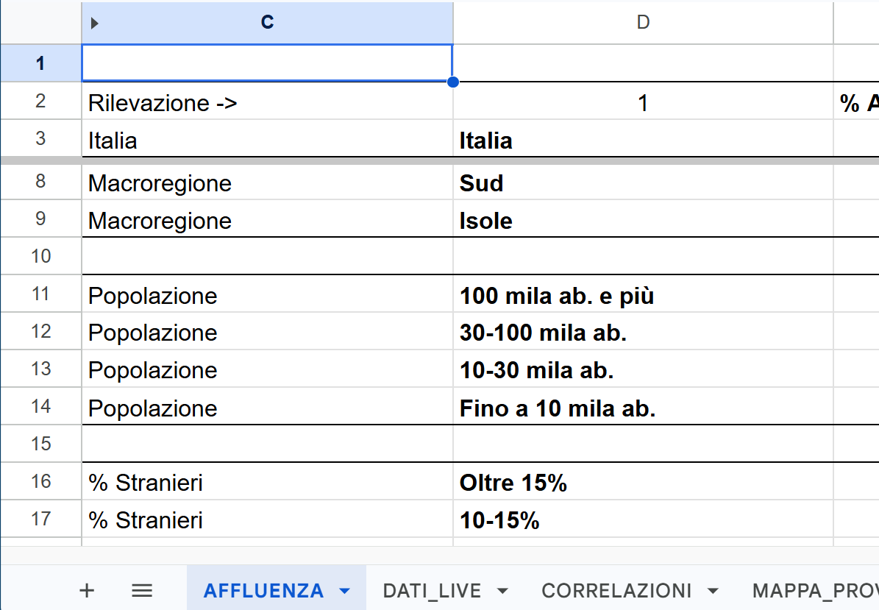The height and width of the screenshot is (610, 879).
Task: Select row 1 header
Action: [40, 63]
